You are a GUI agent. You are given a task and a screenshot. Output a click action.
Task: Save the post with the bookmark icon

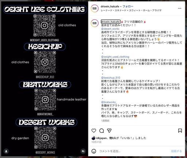coord(180,131)
